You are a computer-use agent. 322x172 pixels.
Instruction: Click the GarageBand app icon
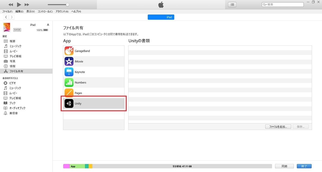(69, 51)
